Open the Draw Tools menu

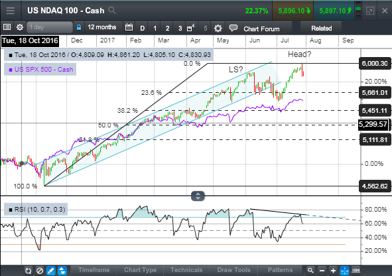click(x=233, y=270)
